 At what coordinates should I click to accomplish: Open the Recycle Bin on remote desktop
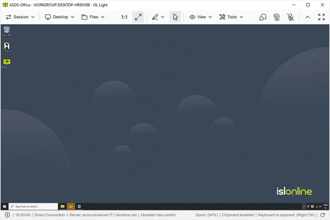pos(7,31)
